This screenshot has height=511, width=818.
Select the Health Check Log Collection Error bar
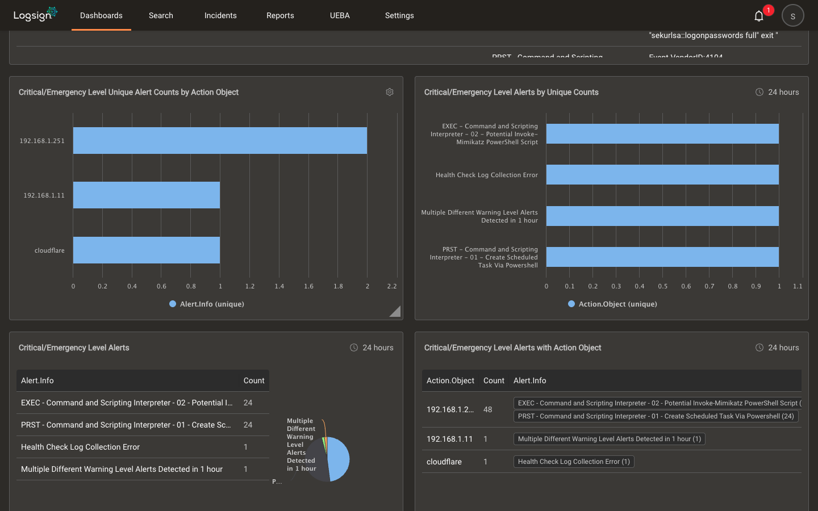[x=662, y=174]
